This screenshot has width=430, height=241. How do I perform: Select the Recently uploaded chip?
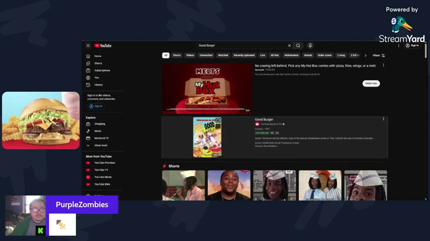pos(244,55)
